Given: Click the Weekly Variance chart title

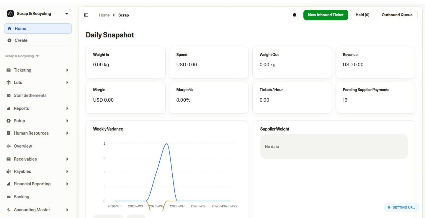Looking at the screenshot, I should click(x=108, y=129).
